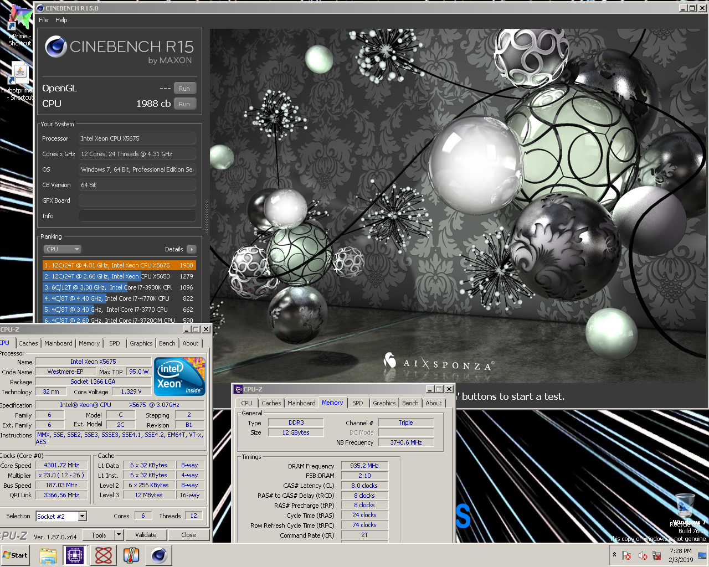
Task: Select ranking entry Core i7-3930K 1096
Action: pyautogui.click(x=119, y=287)
